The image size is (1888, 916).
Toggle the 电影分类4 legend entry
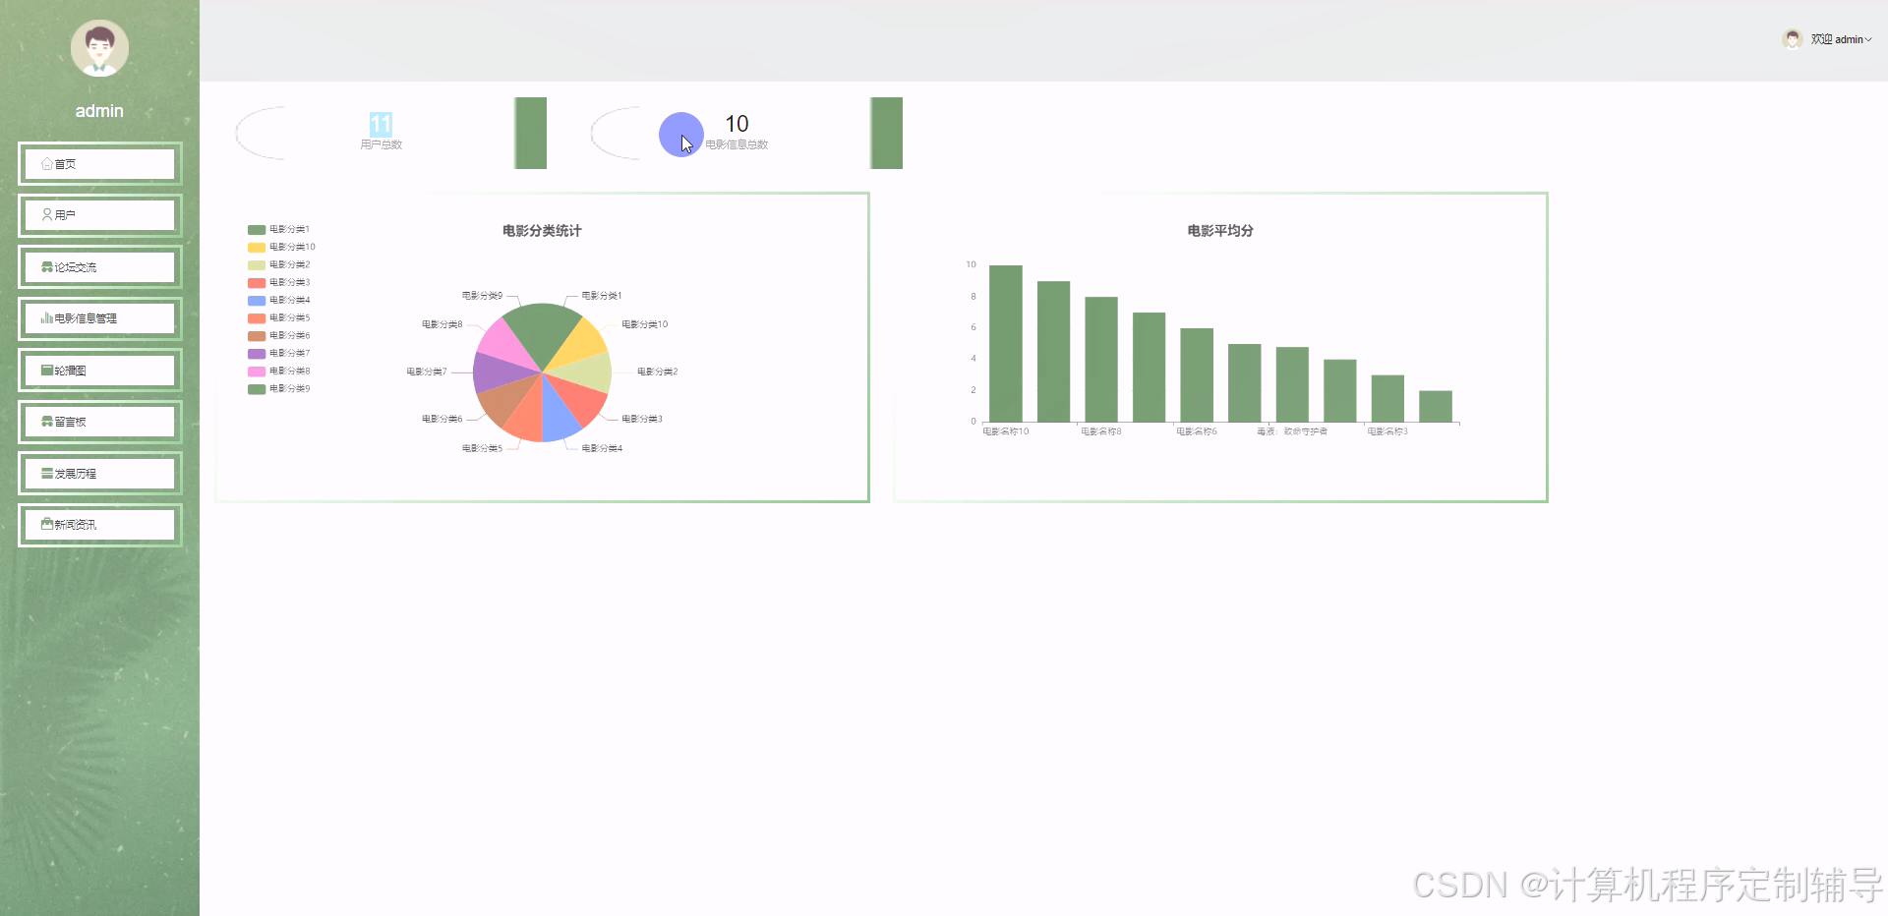[279, 300]
